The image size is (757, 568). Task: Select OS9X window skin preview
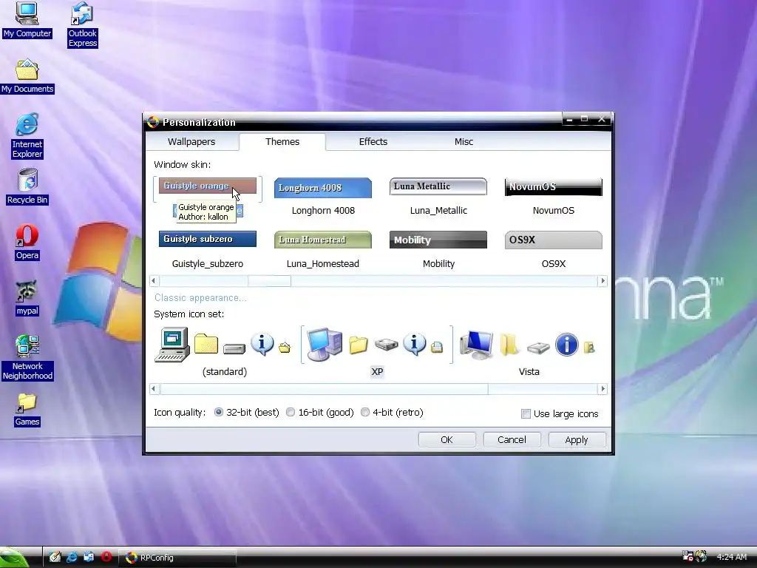tap(553, 240)
